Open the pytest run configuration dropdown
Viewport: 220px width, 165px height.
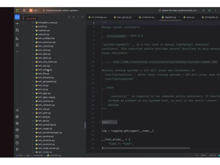179,11
